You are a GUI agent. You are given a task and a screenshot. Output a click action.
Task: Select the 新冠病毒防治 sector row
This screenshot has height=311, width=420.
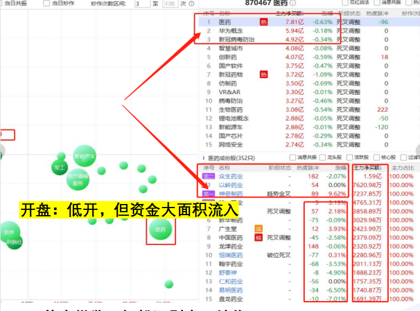tap(309, 39)
